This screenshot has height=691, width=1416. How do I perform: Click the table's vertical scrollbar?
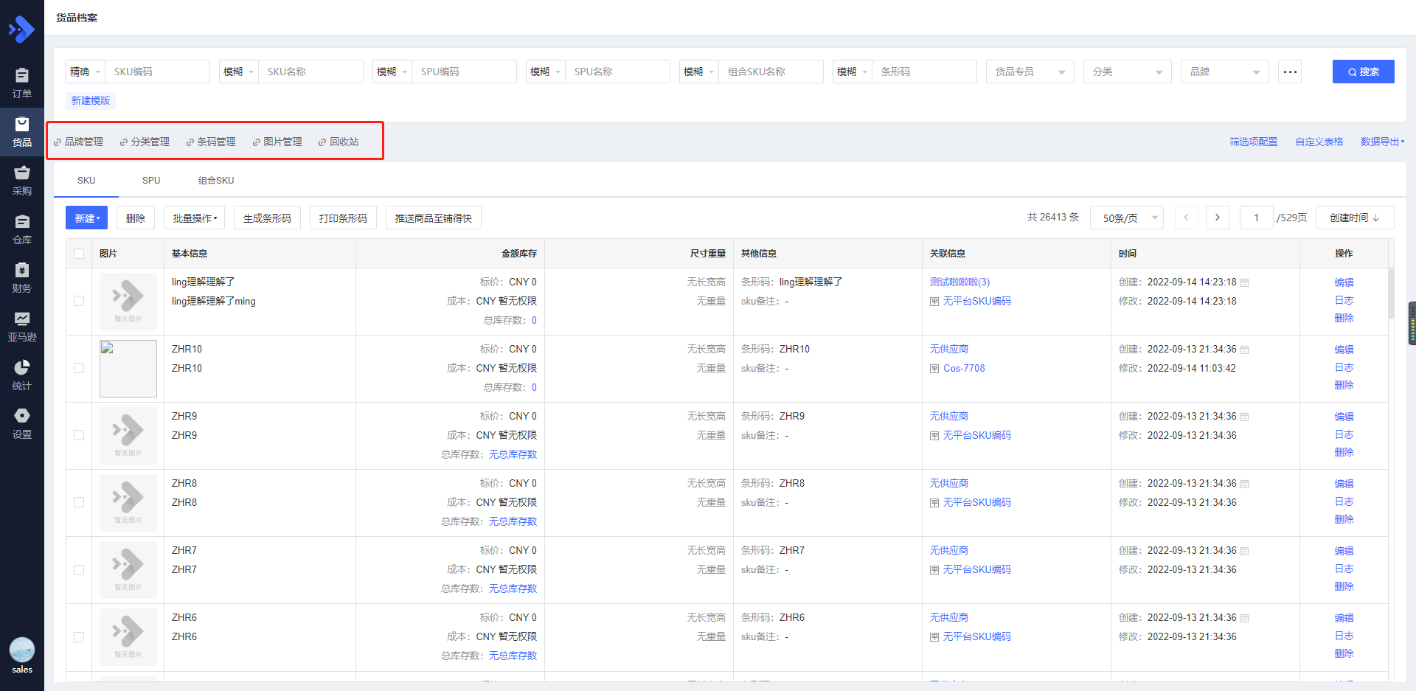1391,294
